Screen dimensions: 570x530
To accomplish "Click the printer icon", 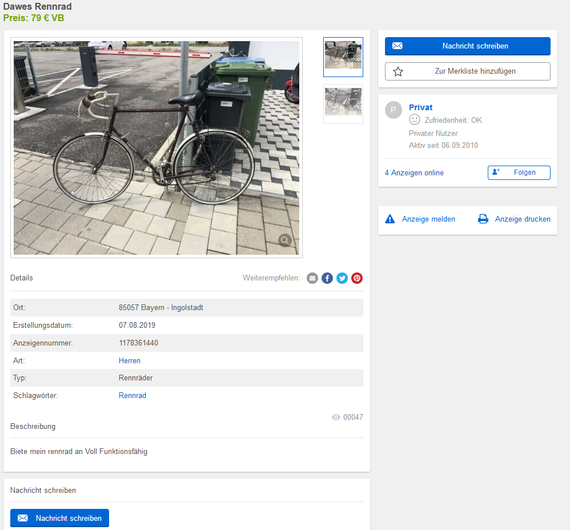I will pyautogui.click(x=483, y=219).
